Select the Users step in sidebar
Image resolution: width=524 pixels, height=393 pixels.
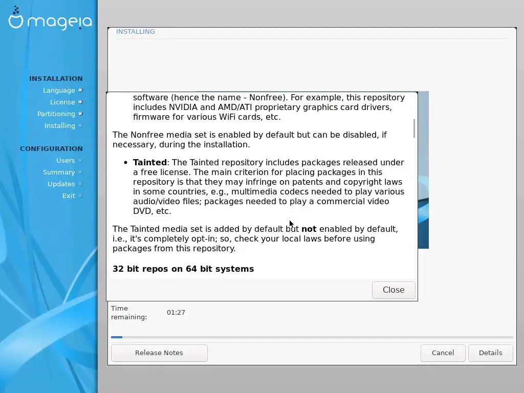coord(65,160)
